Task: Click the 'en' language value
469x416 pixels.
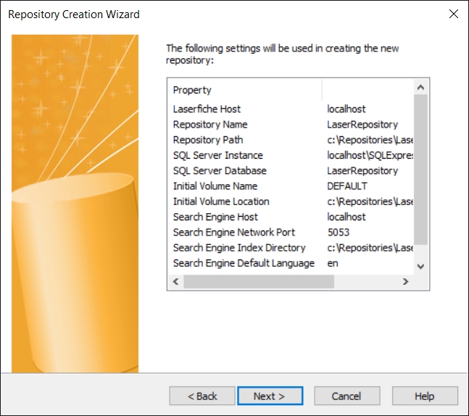Action: point(333,264)
